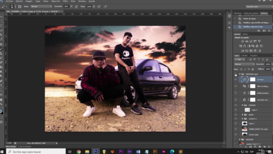Switch to the Trazados tab
Image resolution: width=273 pixels, height=154 pixels.
[x=253, y=56]
